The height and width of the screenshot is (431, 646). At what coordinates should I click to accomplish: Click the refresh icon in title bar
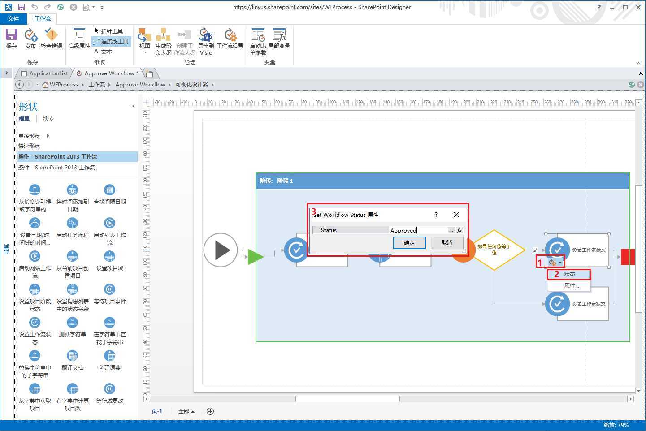(x=61, y=7)
